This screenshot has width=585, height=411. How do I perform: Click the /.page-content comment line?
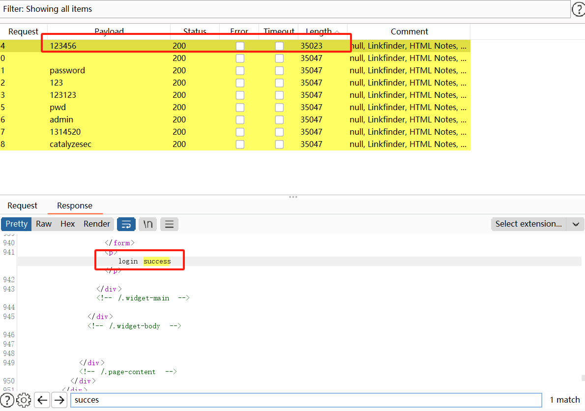click(128, 372)
